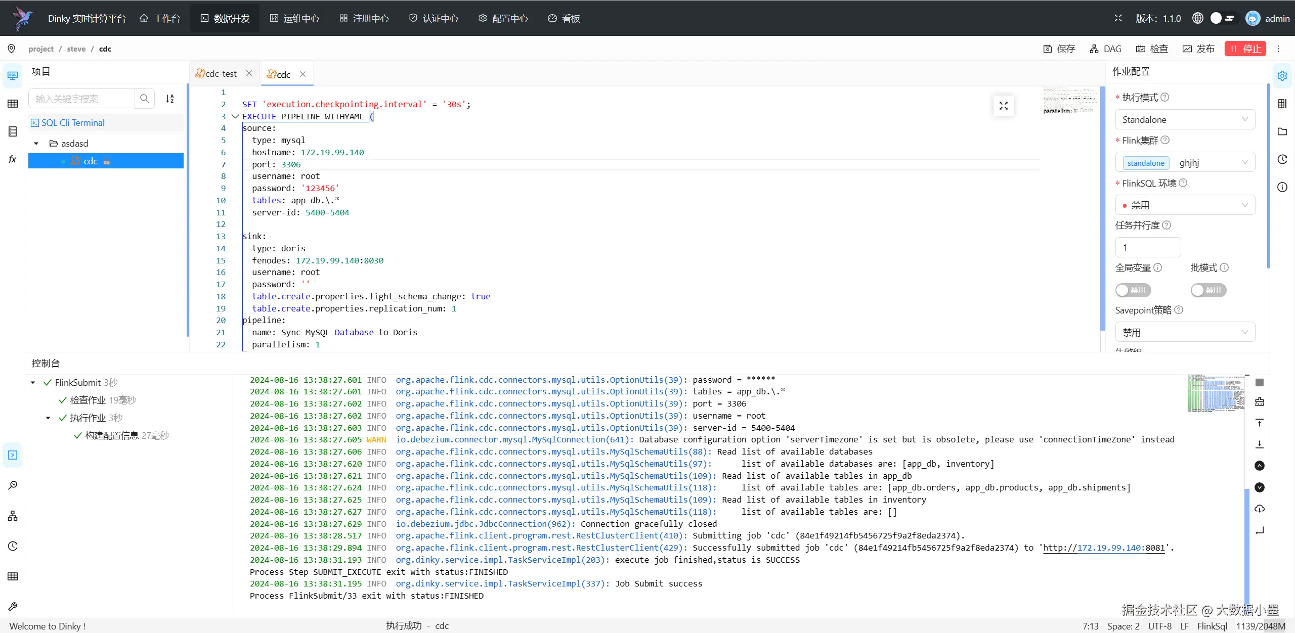Click the fx functions sidebar icon

pos(13,160)
